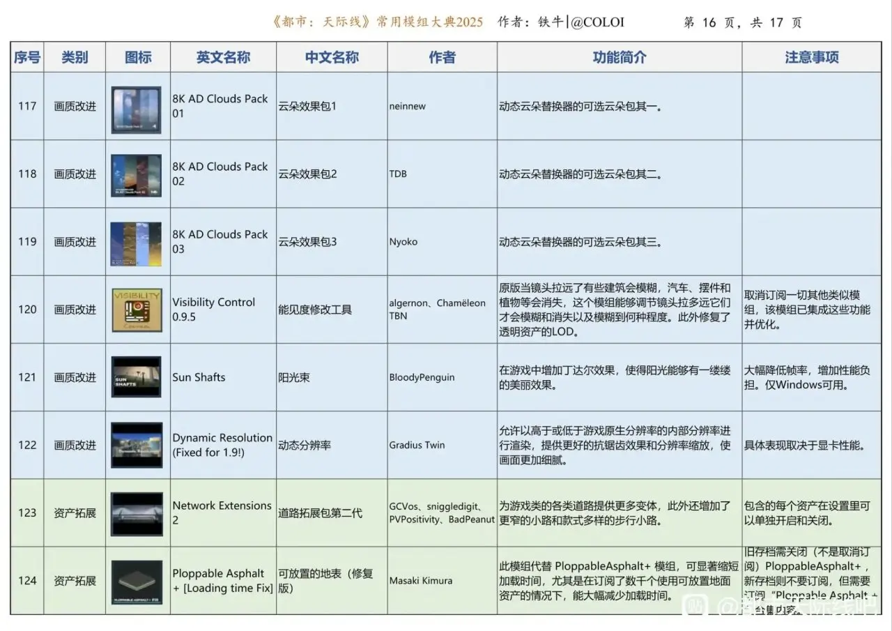Select the Gradius Twin author cell

(x=417, y=445)
